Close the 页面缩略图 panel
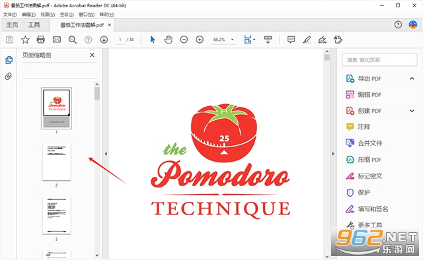The width and height of the screenshot is (423, 260). (x=92, y=55)
